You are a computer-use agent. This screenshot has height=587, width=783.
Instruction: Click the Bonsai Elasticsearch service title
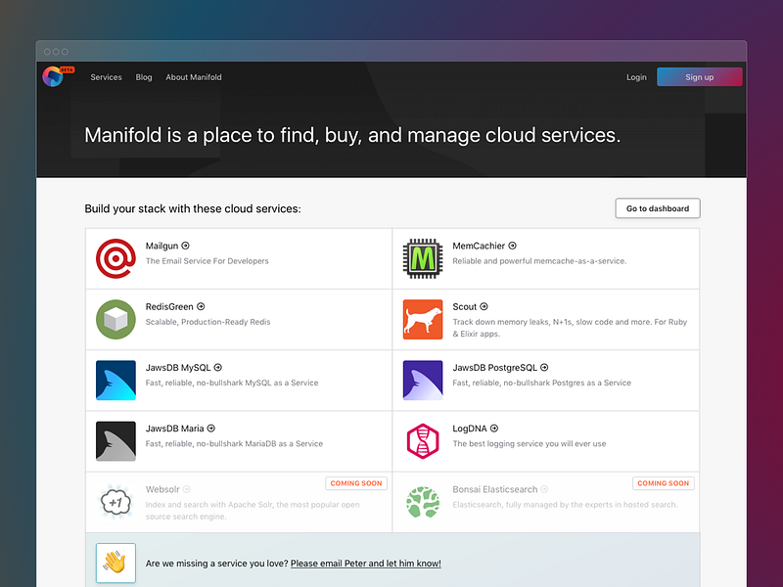pos(495,489)
